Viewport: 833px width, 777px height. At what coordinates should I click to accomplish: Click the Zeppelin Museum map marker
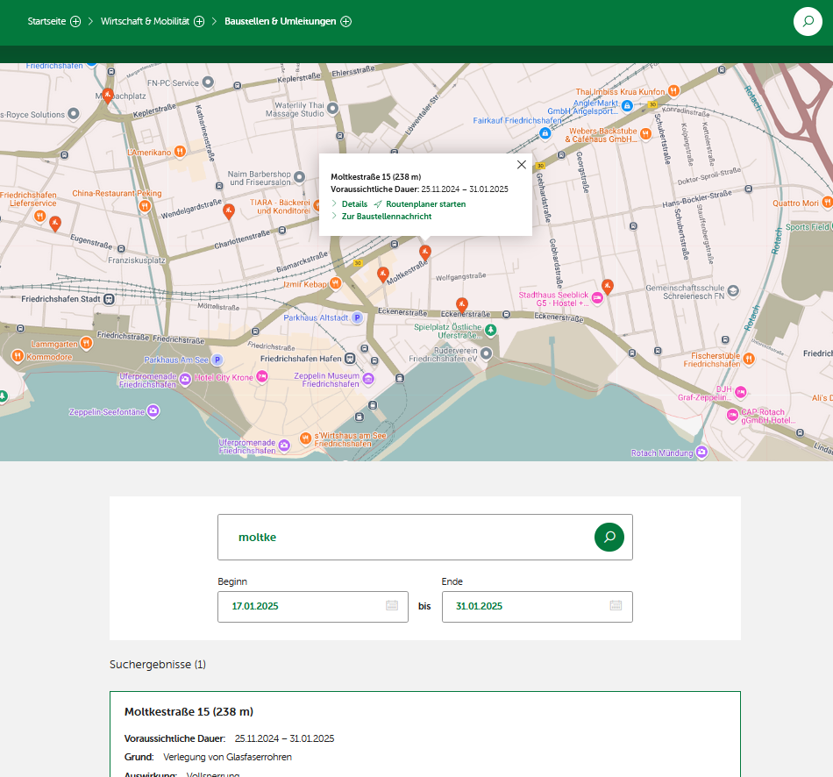click(x=368, y=379)
